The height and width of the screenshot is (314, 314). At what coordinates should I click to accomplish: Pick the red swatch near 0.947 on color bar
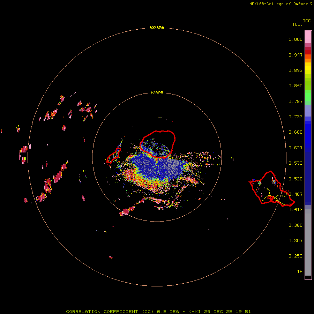(x=308, y=52)
